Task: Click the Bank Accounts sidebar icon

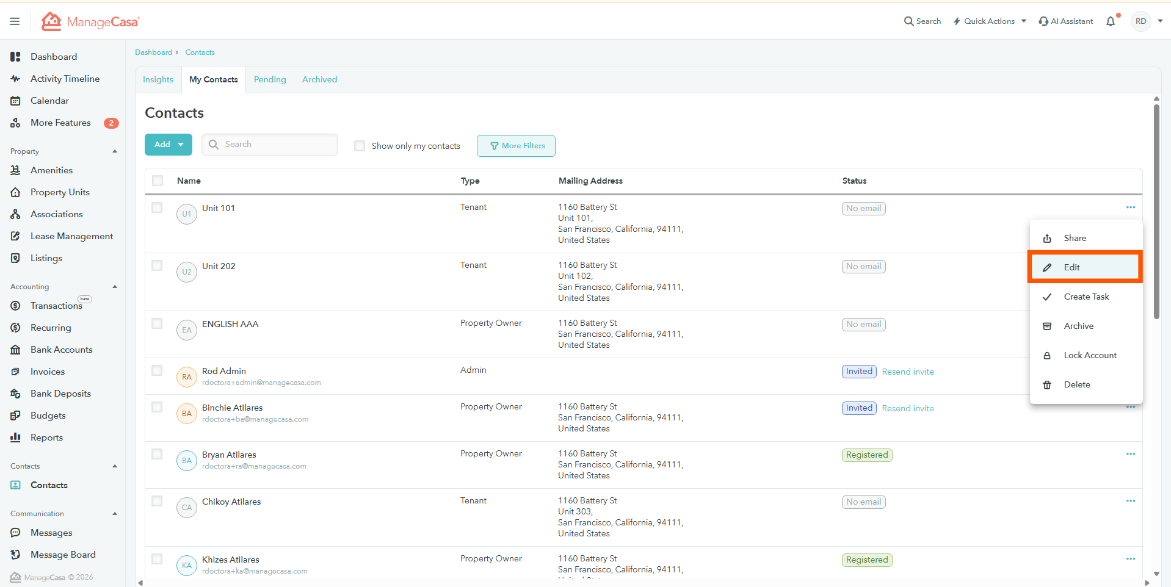Action: (x=16, y=350)
